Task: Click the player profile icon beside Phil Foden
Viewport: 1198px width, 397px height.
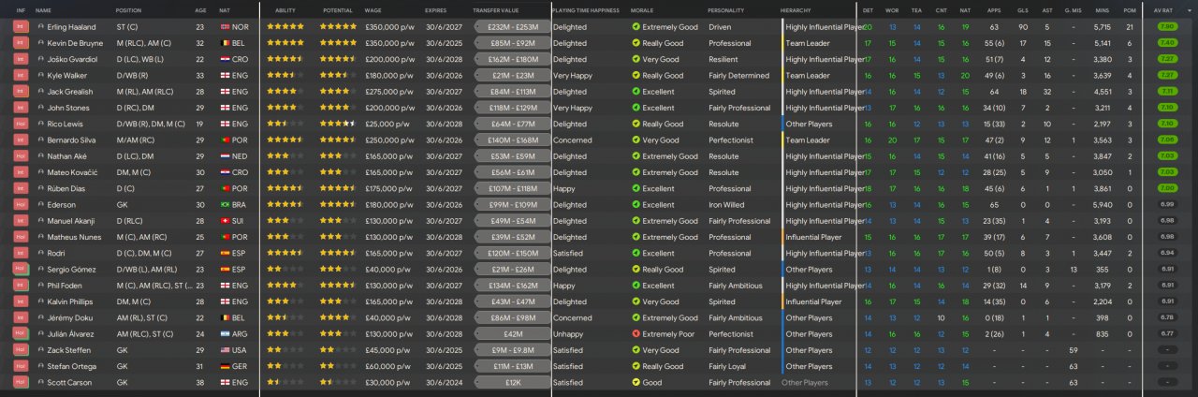Action: point(41,286)
